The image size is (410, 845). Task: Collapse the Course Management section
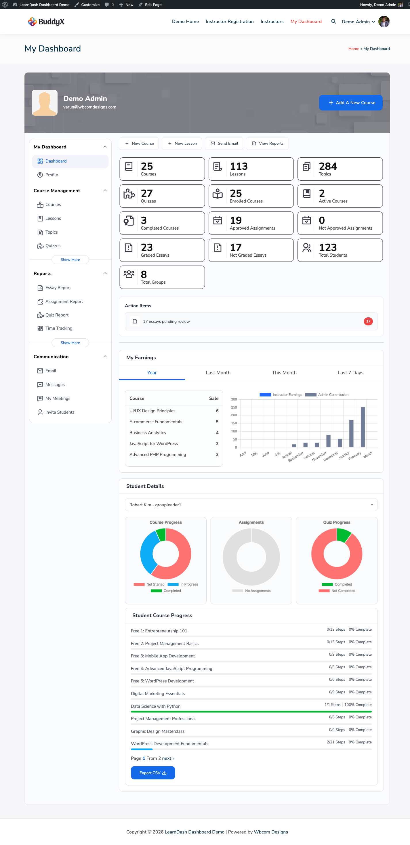[x=105, y=190]
